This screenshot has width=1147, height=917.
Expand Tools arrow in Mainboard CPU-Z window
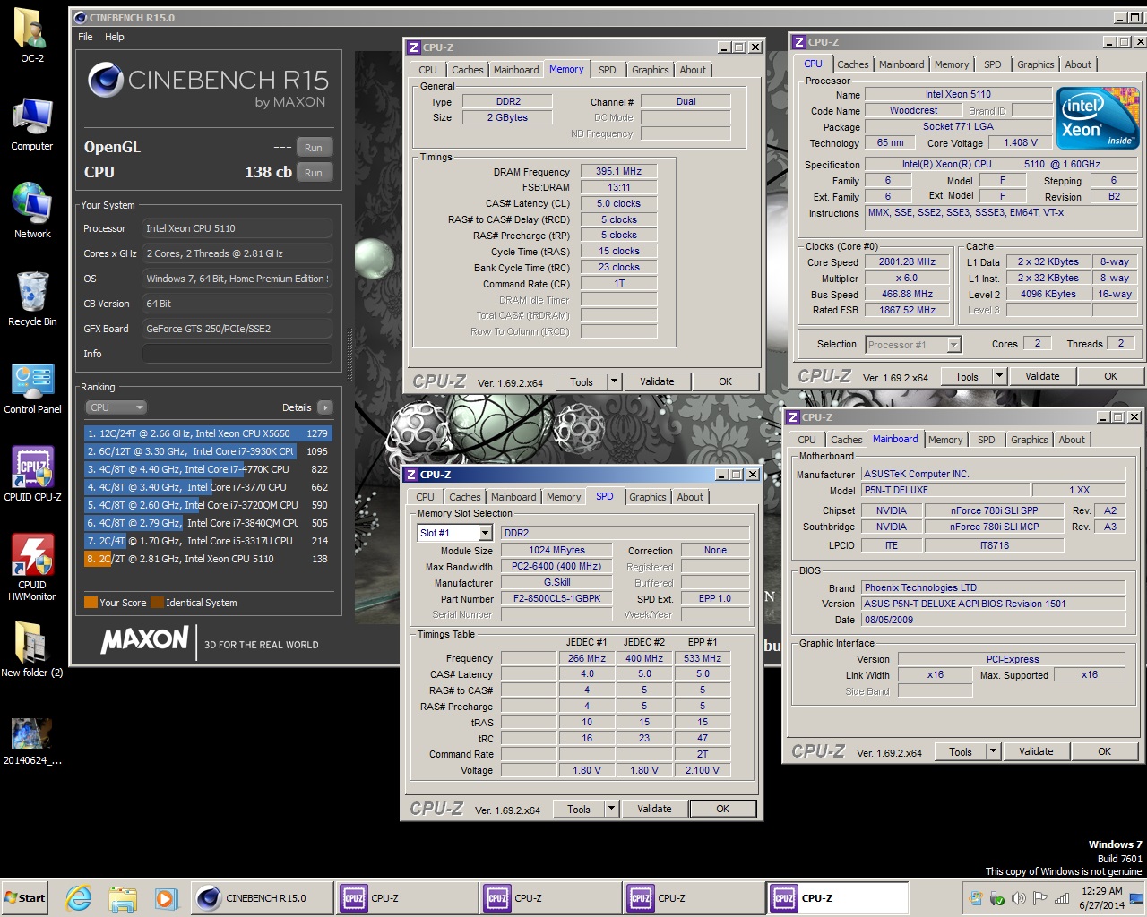pos(993,751)
